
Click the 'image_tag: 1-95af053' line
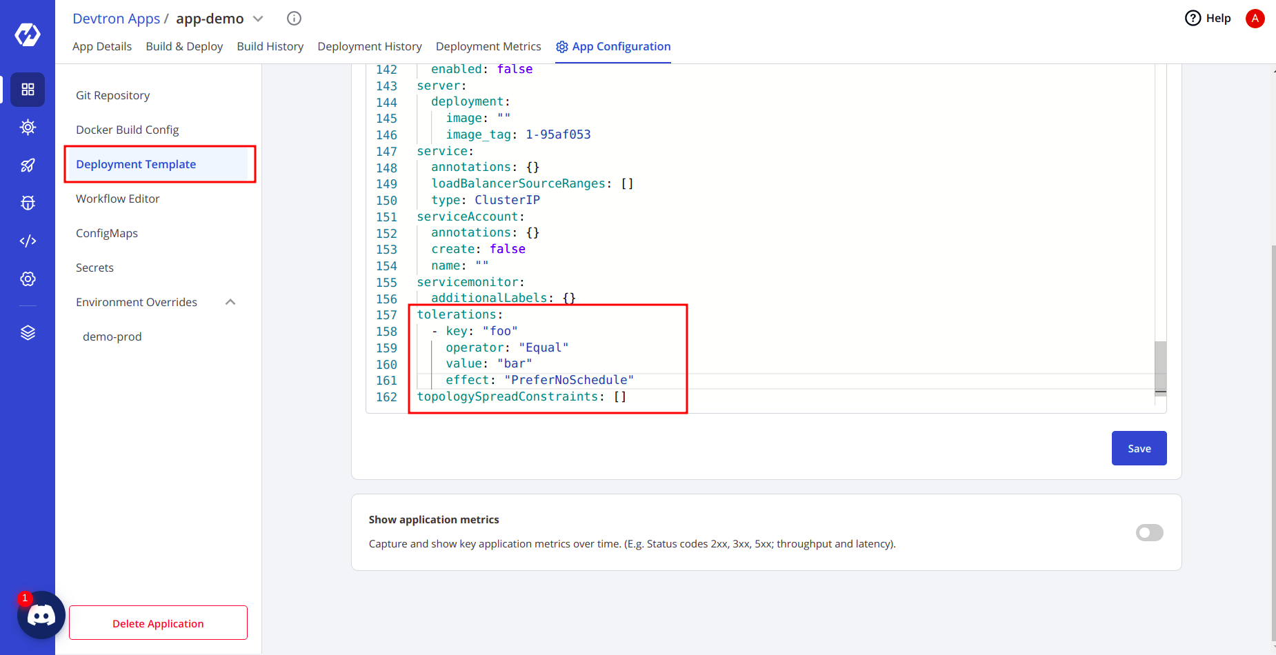point(518,134)
